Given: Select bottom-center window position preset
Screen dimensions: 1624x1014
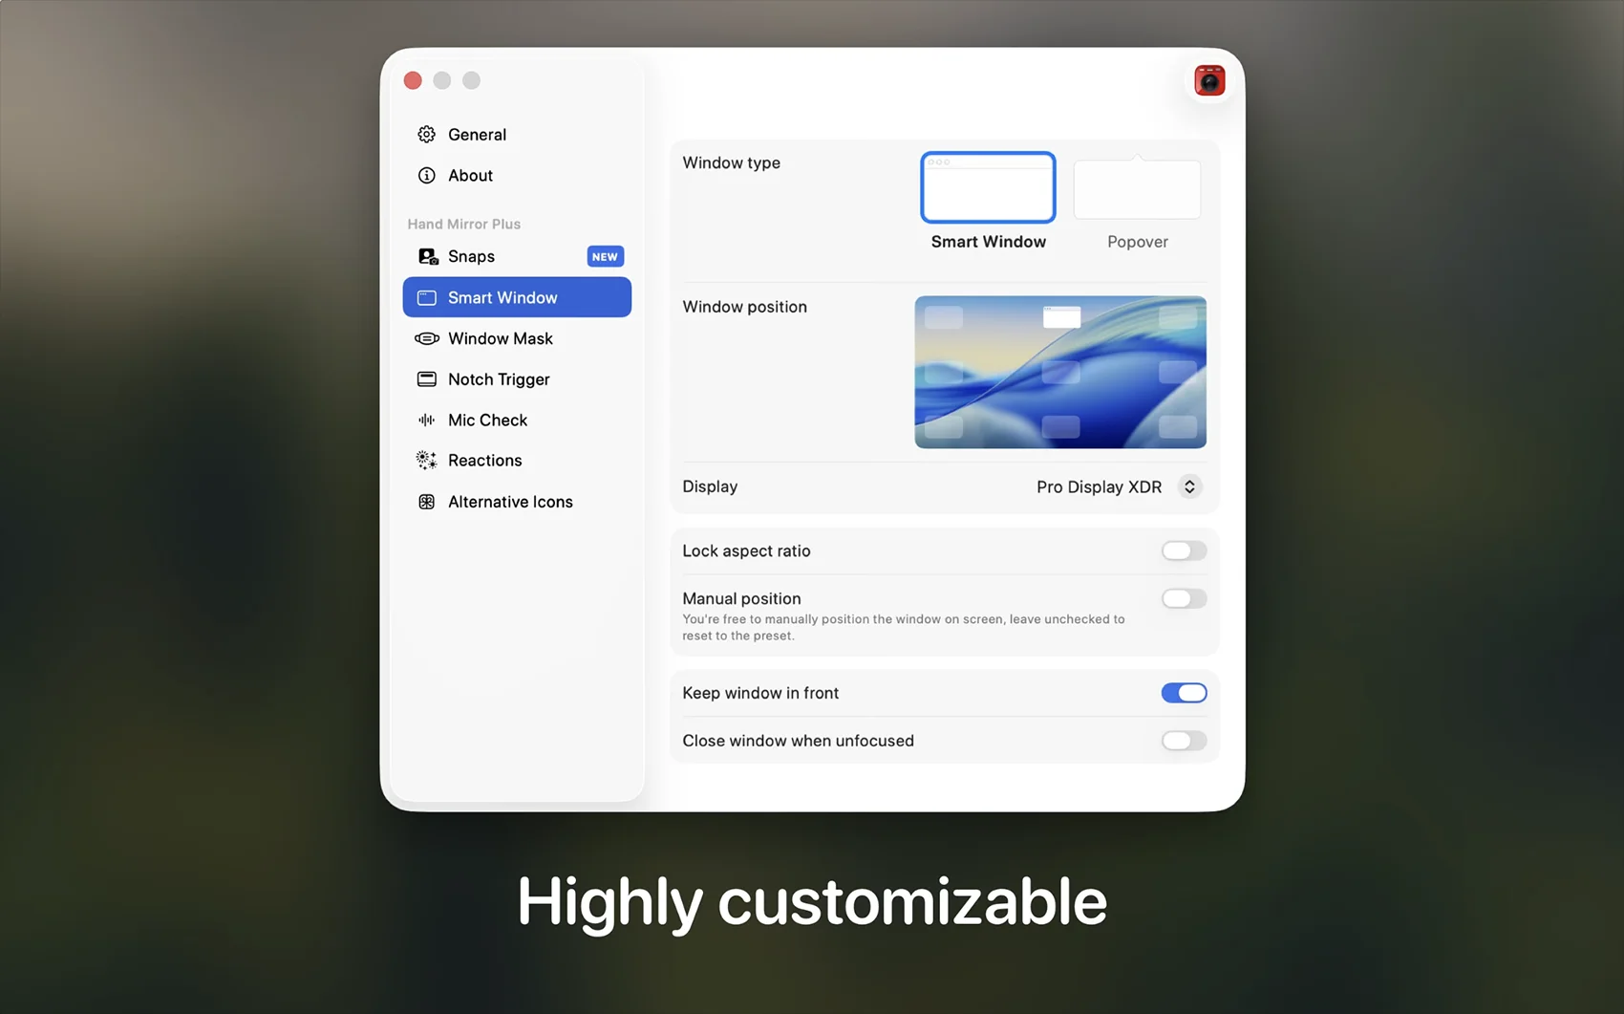Looking at the screenshot, I should (x=1060, y=426).
